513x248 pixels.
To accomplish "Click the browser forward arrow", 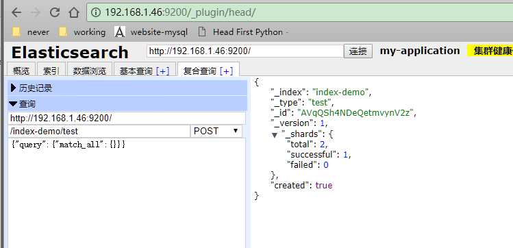I will (36, 13).
